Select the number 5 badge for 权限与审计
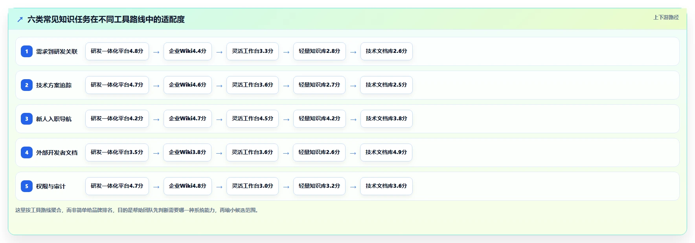695x243 pixels. [x=27, y=186]
